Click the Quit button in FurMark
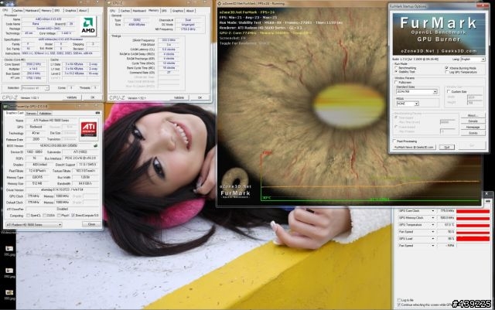The height and width of the screenshot is (310, 495). point(447,147)
